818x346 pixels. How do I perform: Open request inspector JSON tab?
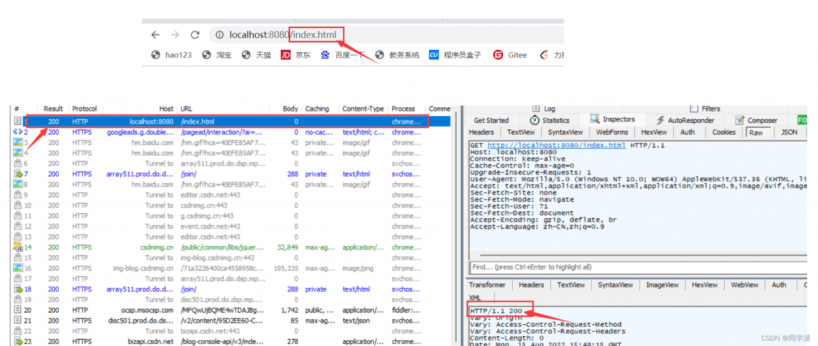789,132
